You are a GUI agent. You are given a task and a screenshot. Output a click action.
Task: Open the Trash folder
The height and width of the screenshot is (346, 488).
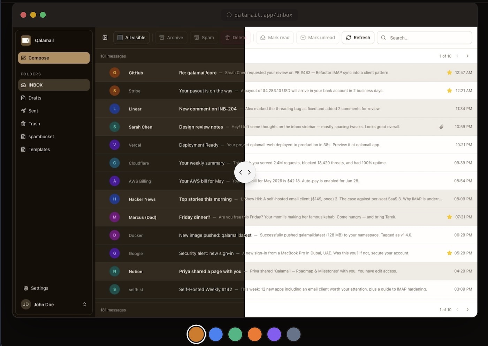point(54,124)
